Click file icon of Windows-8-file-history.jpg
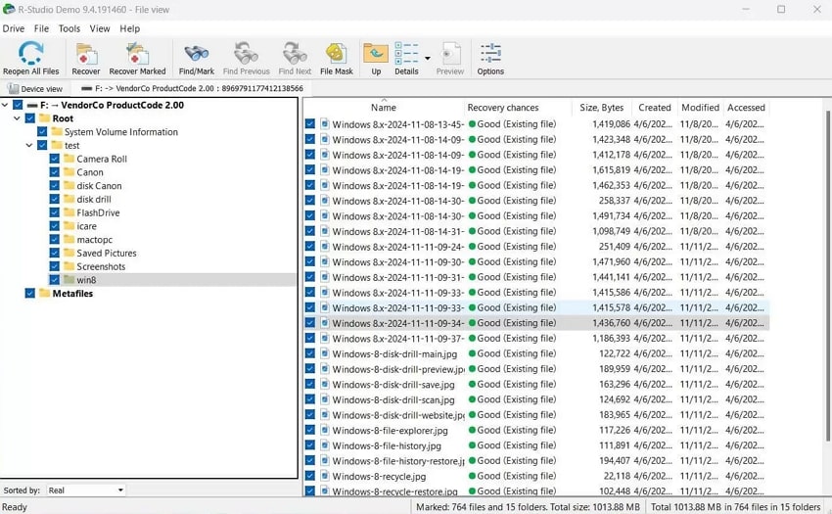Viewport: 832px width, 514px height. pyautogui.click(x=325, y=444)
